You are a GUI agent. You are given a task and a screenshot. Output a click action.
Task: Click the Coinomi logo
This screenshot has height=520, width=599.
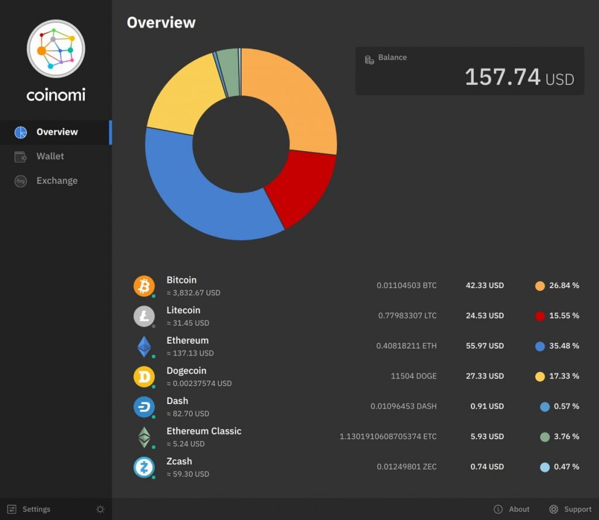(56, 49)
